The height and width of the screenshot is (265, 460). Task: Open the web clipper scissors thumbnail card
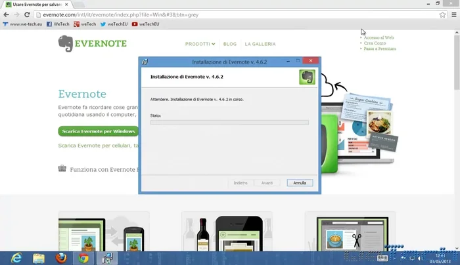pos(350,232)
